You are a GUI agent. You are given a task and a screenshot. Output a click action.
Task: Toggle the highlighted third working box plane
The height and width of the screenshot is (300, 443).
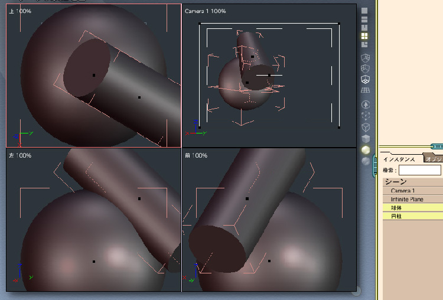[365, 79]
